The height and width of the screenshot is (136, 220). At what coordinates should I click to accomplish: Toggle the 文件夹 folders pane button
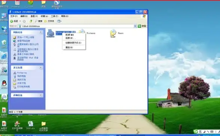click(49, 21)
